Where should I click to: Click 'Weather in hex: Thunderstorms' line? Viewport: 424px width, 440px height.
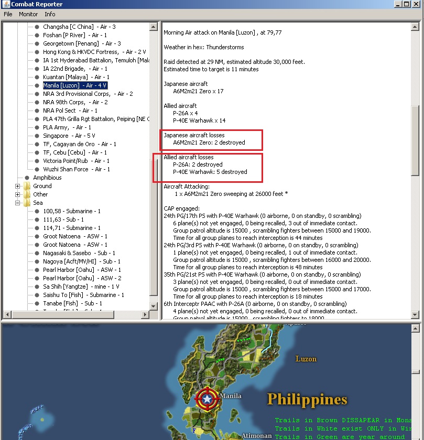click(x=204, y=47)
